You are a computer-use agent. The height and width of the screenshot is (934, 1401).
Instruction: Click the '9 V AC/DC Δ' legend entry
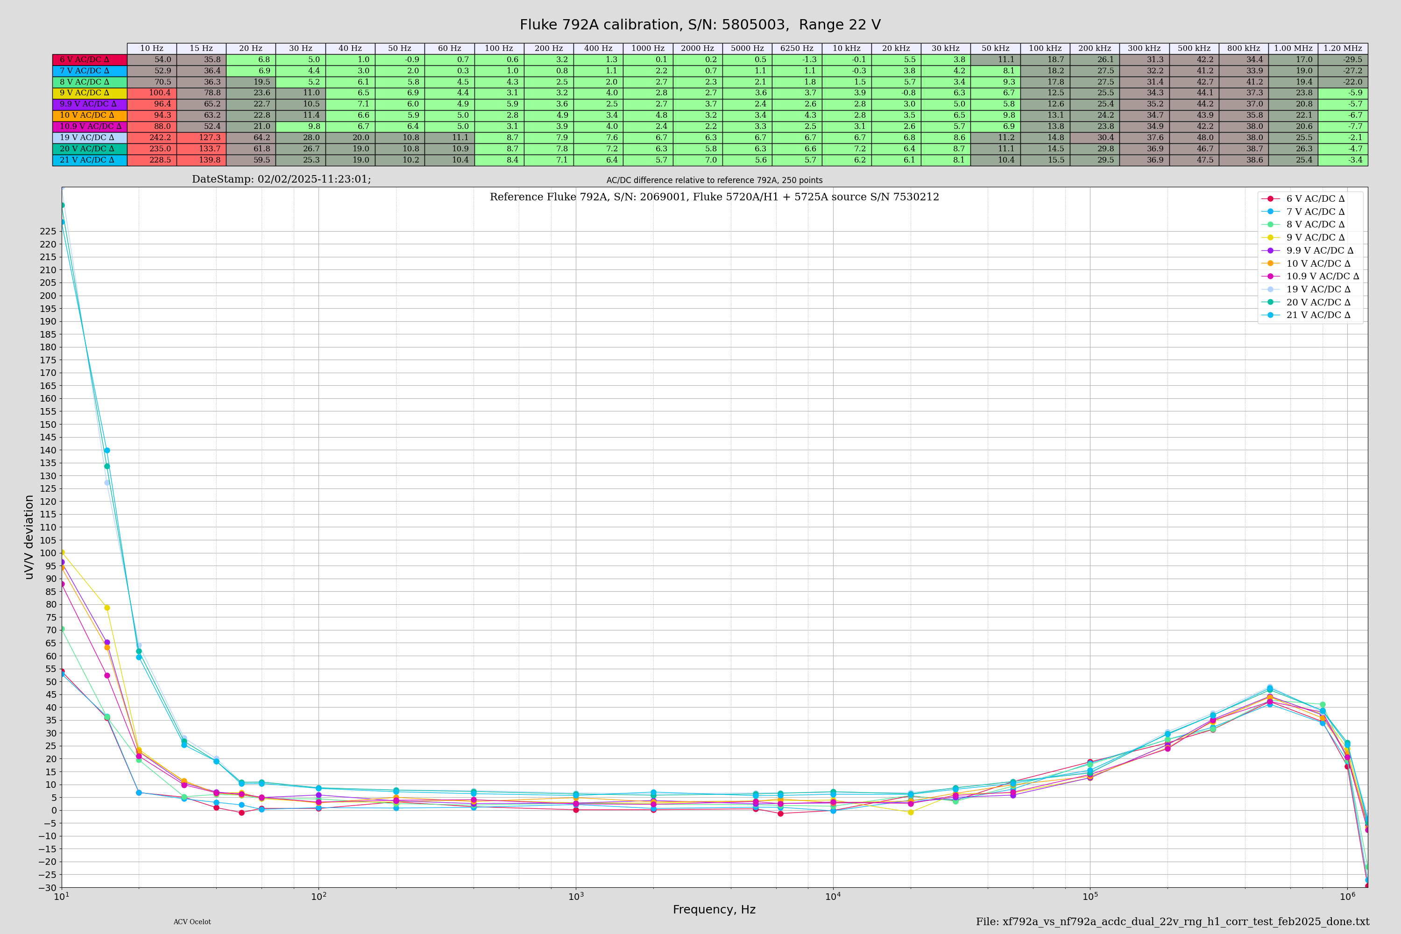click(x=1303, y=238)
